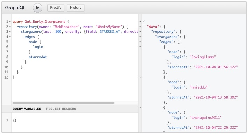The image size is (248, 134).
Task: Collapse stargazers fold arrow on line 3
Action: (x=10, y=32)
